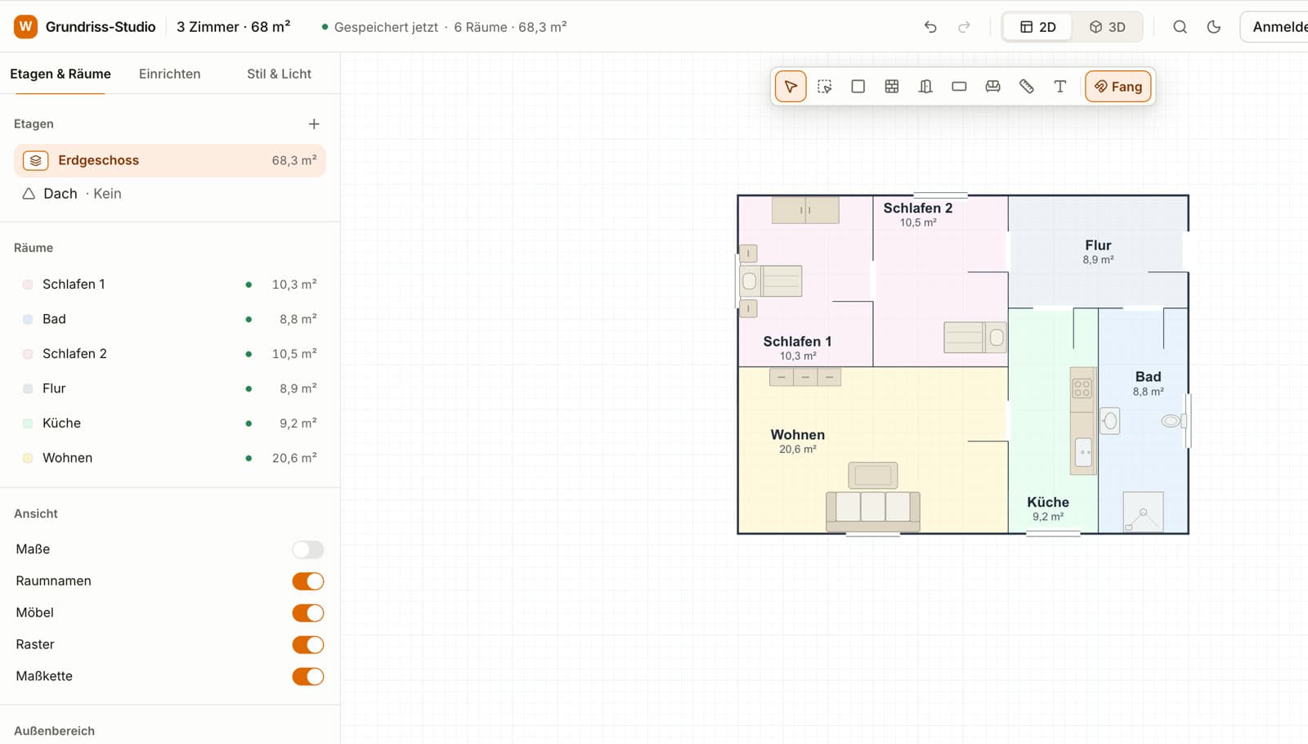Screen dimensions: 1308x744
Task: Open the Etagen & Räume tab
Action: pos(60,74)
